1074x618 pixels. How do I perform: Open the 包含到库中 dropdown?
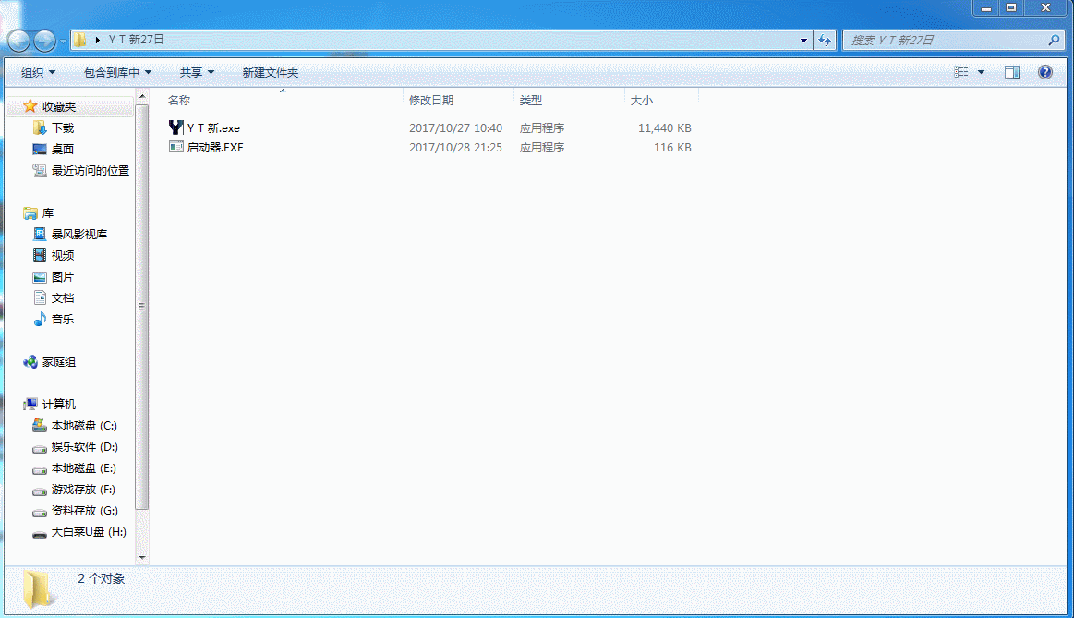pyautogui.click(x=117, y=72)
